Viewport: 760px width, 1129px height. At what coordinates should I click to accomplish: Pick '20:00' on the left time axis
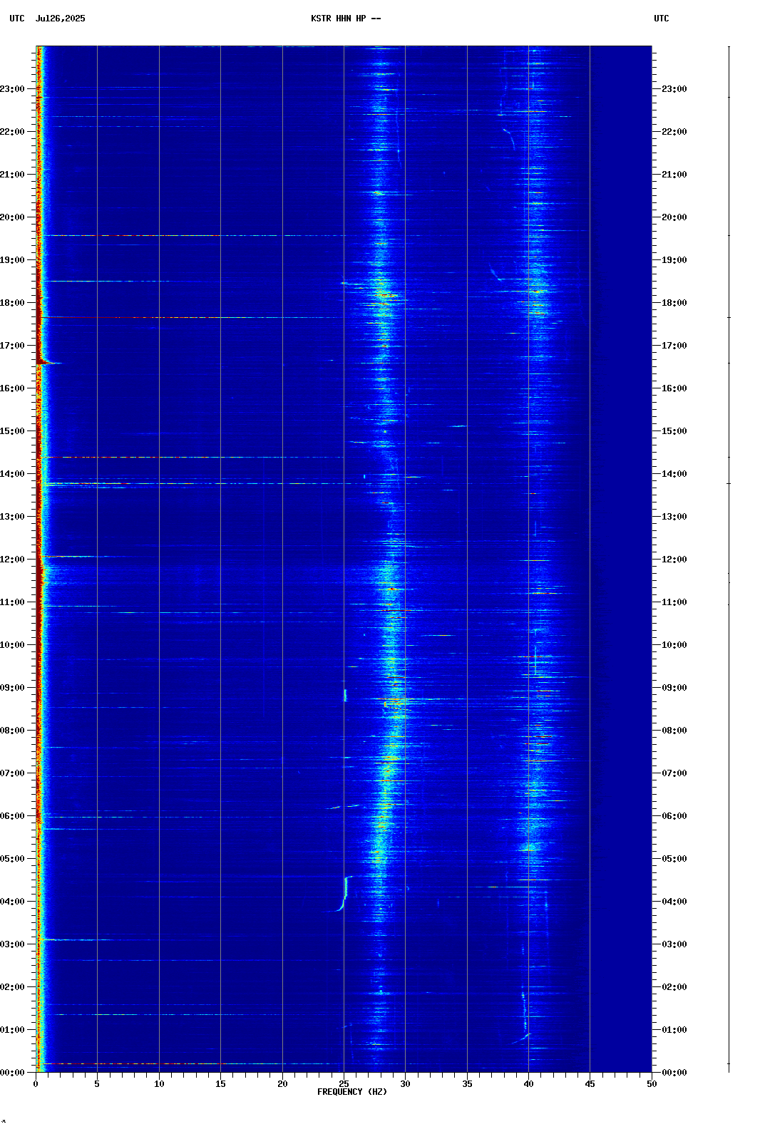coord(12,217)
